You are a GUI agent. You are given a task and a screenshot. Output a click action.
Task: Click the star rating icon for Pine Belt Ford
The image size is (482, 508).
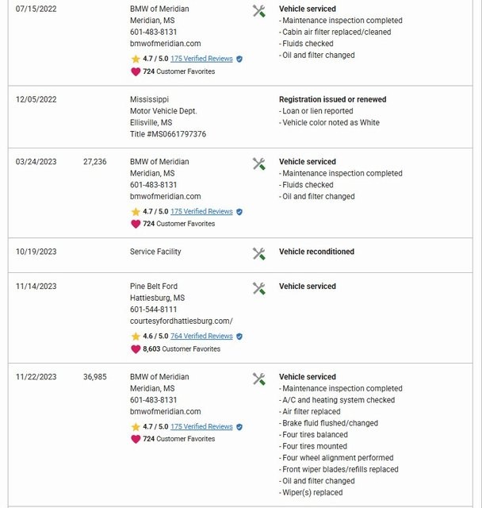click(136, 337)
